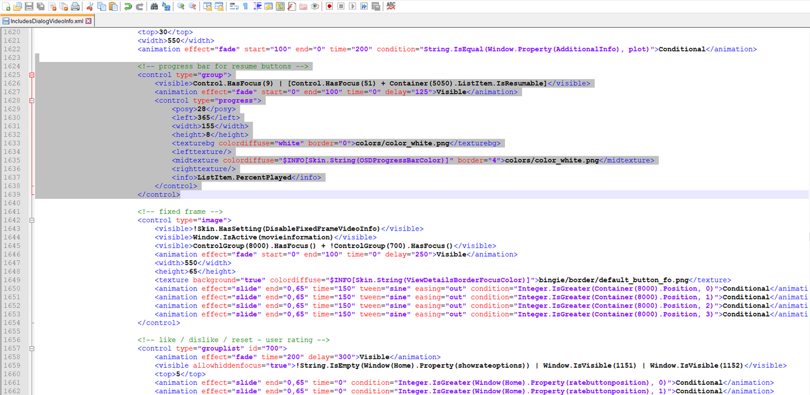Run macro multiple times icon
The height and width of the screenshot is (395, 810).
coord(364,6)
